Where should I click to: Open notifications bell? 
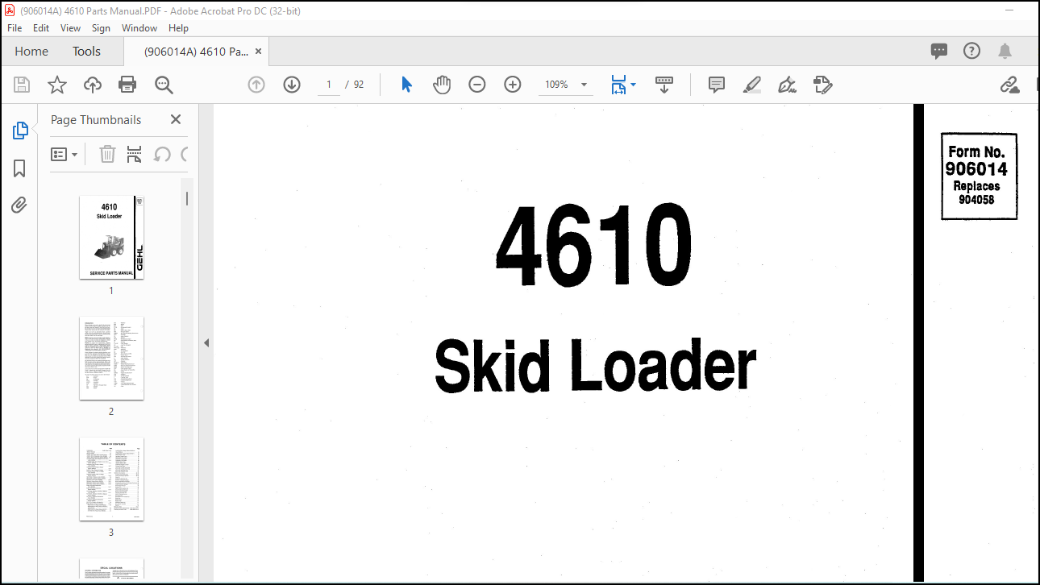coord(1005,52)
